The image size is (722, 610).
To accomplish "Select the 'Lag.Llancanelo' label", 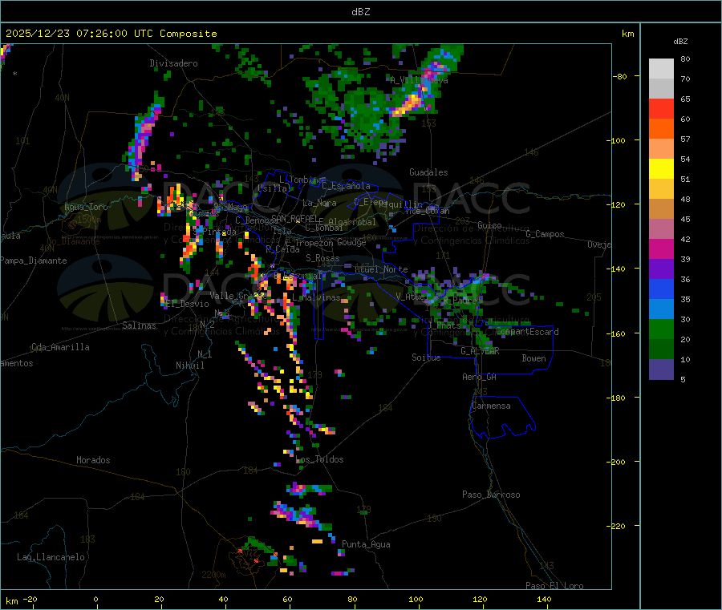I will 51,557.
